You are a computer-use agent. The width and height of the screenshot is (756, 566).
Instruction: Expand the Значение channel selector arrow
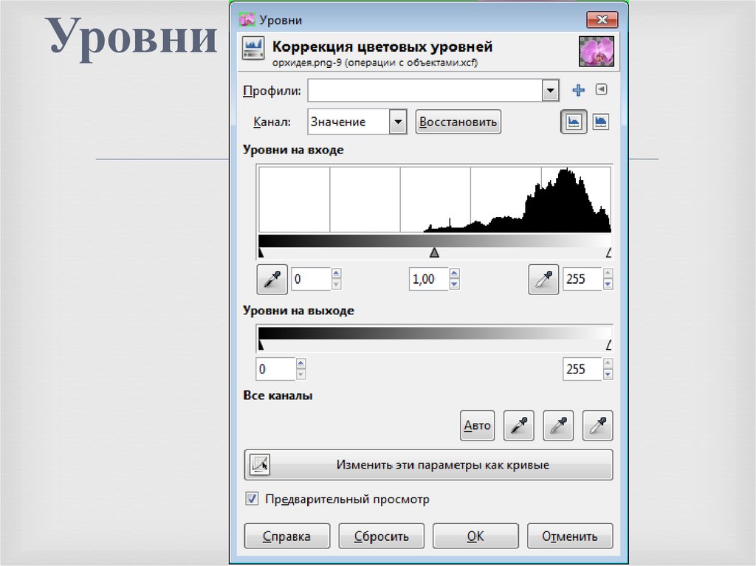pyautogui.click(x=398, y=122)
